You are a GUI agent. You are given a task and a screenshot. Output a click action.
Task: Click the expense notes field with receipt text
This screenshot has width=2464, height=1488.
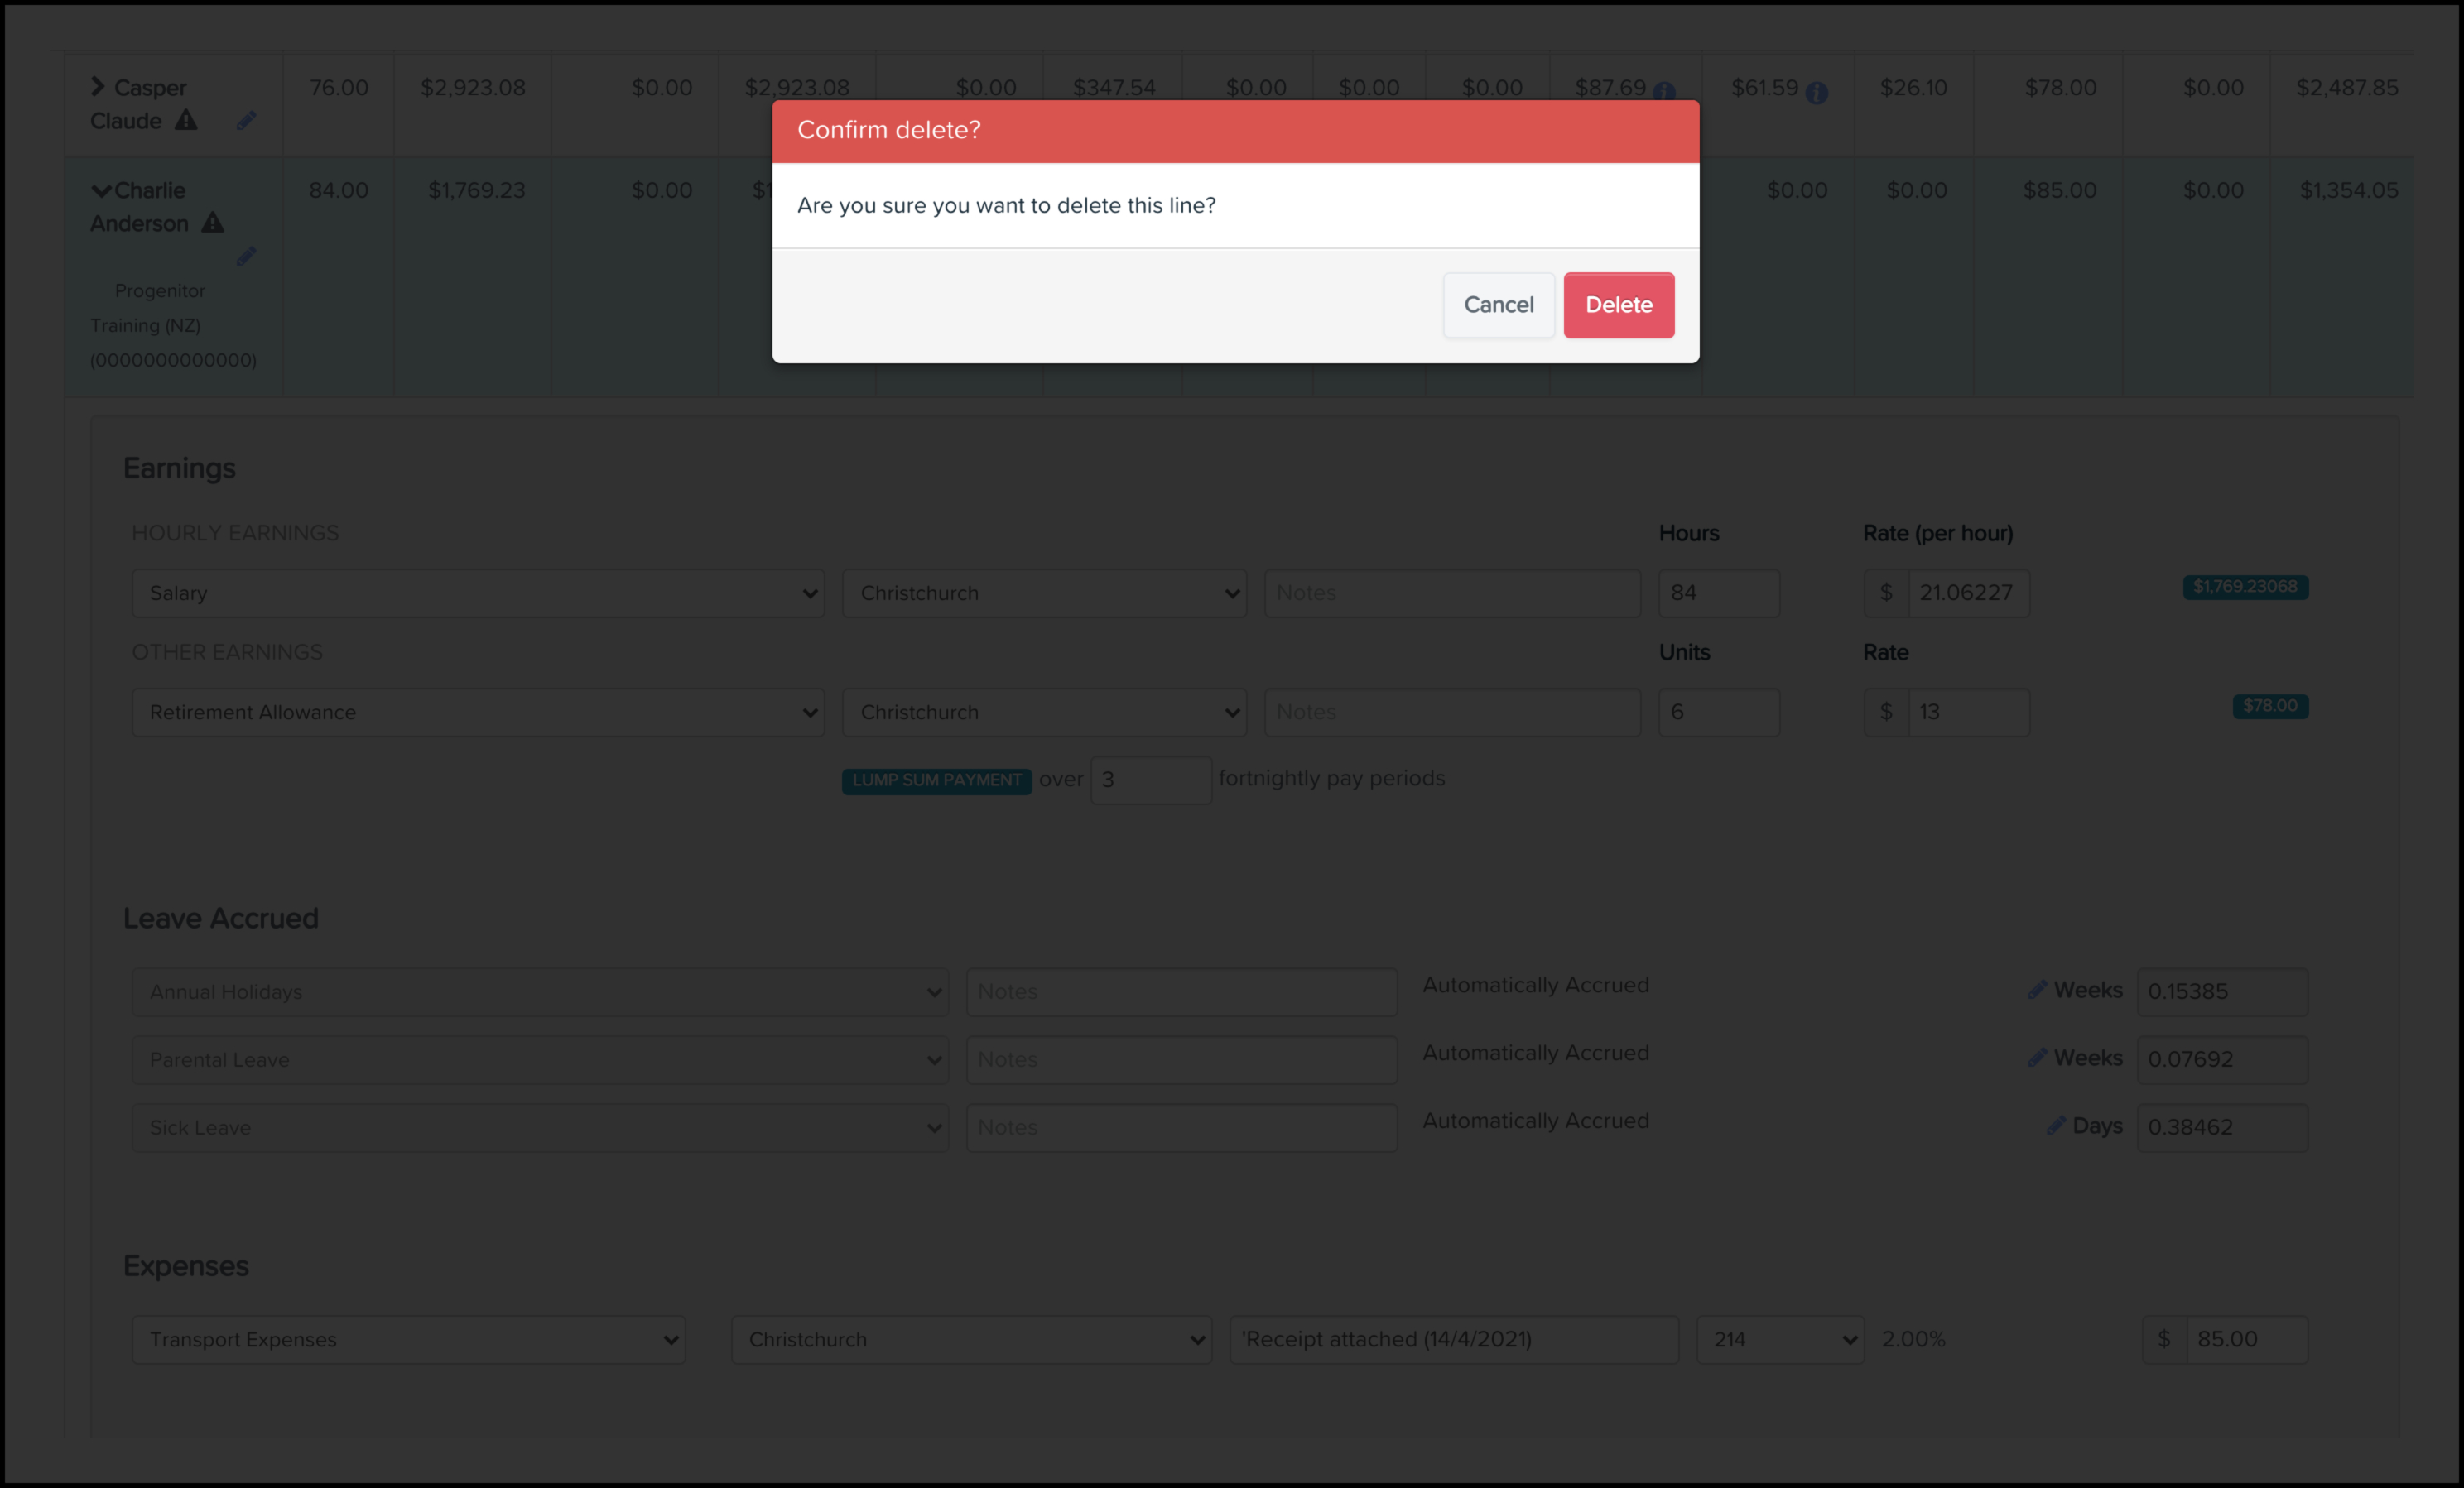click(x=1452, y=1339)
